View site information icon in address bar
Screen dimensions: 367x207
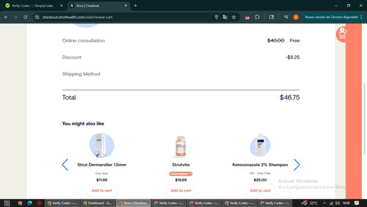click(x=37, y=17)
